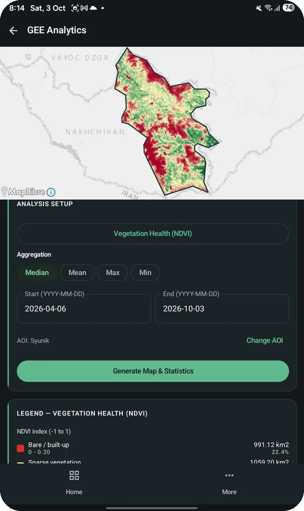Tap the battery level indicator
Image resolution: width=304 pixels, height=511 pixels.
tap(288, 8)
